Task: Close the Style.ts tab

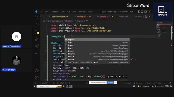Action: 112,17
